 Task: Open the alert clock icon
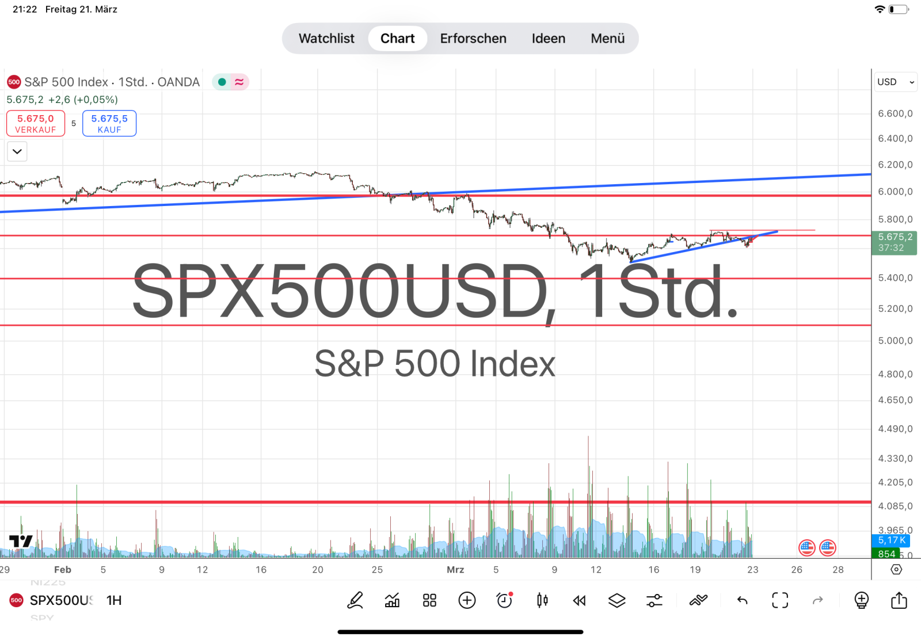pos(504,600)
